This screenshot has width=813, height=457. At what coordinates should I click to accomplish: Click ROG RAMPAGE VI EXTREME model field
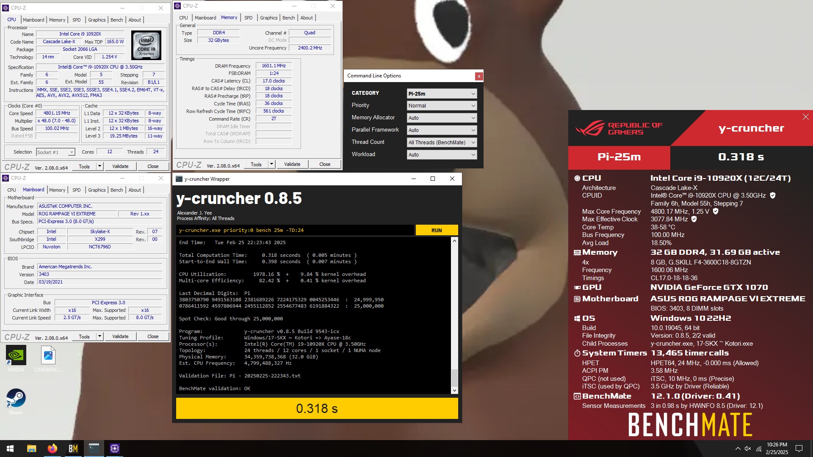[77, 214]
